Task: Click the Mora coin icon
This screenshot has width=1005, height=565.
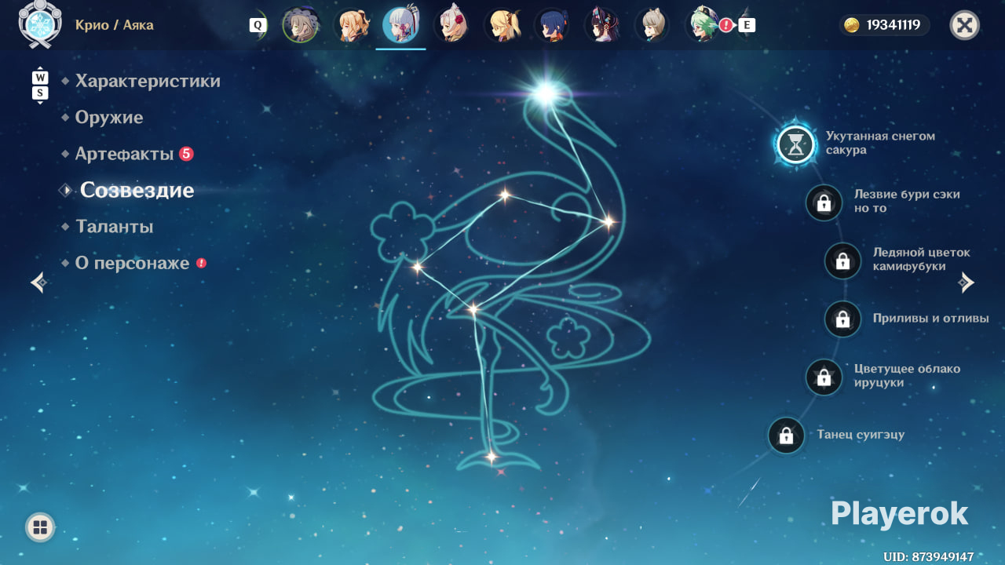Action: (852, 25)
